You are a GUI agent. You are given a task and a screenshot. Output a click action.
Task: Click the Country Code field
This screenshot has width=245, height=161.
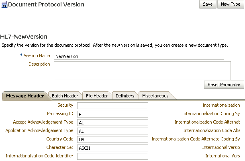pyautogui.click(x=112, y=139)
